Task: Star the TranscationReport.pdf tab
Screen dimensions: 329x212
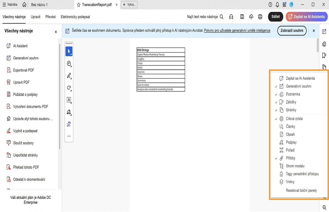Action: point(79,5)
